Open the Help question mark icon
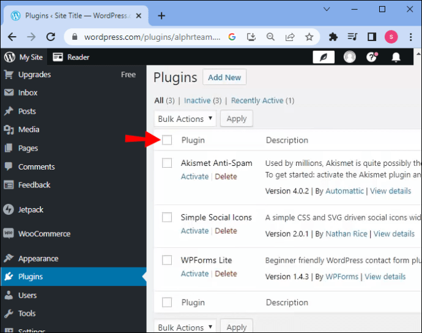Image resolution: width=422 pixels, height=333 pixels. tap(371, 57)
